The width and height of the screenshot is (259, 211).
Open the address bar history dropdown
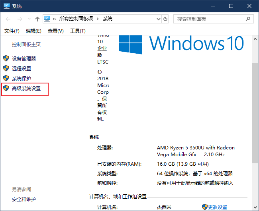point(159,19)
